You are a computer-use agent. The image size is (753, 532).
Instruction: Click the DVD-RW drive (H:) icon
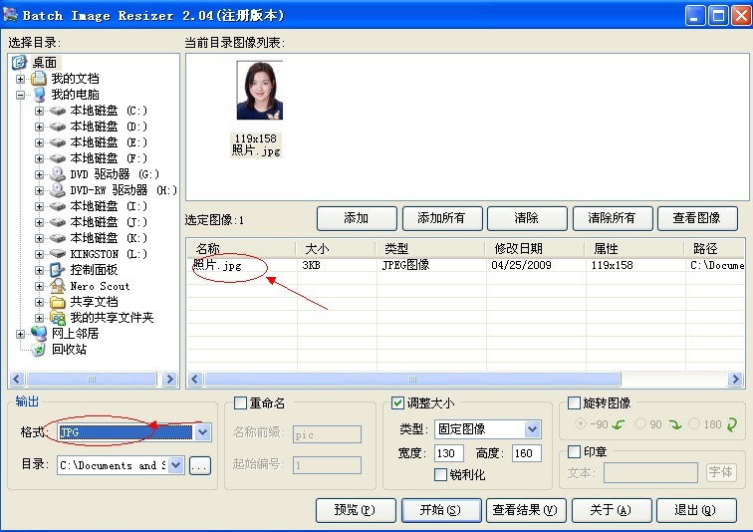(58, 190)
